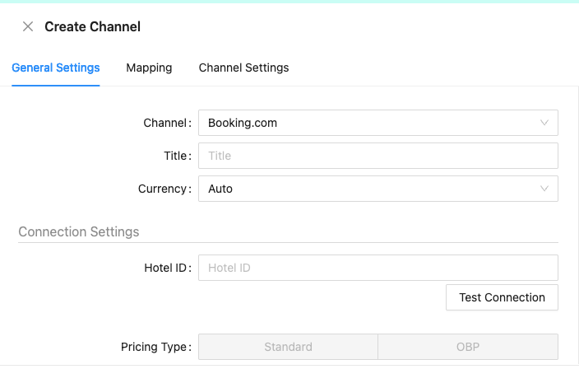The height and width of the screenshot is (369, 579).
Task: Switch to the General Settings tab
Action: coord(56,68)
